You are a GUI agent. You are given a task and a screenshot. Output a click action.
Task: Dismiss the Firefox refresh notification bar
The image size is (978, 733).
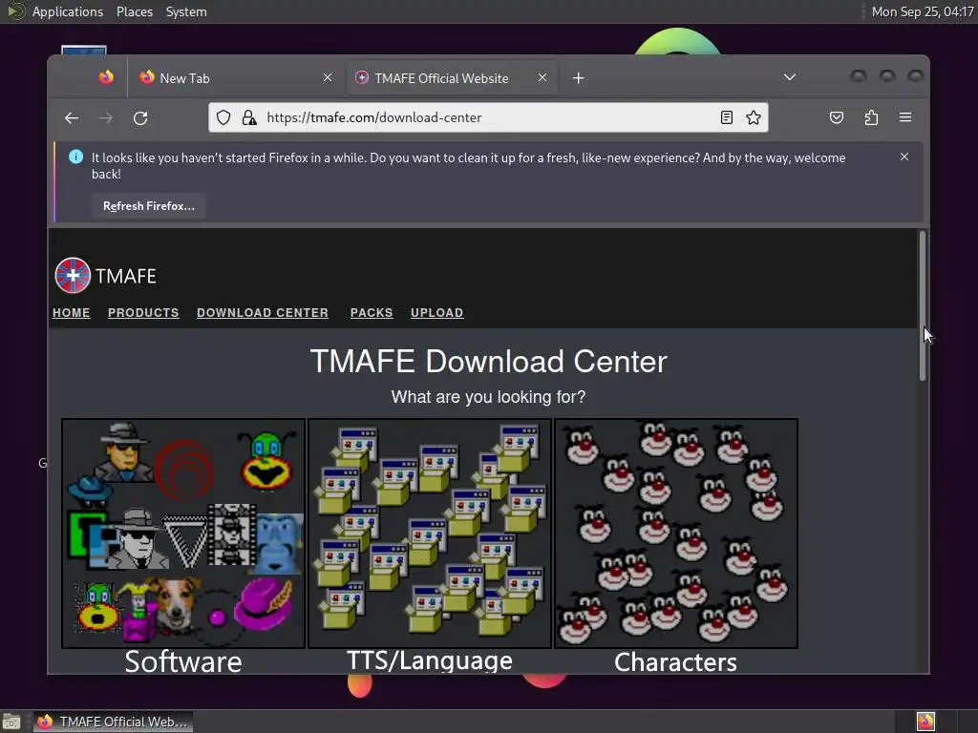tap(904, 157)
